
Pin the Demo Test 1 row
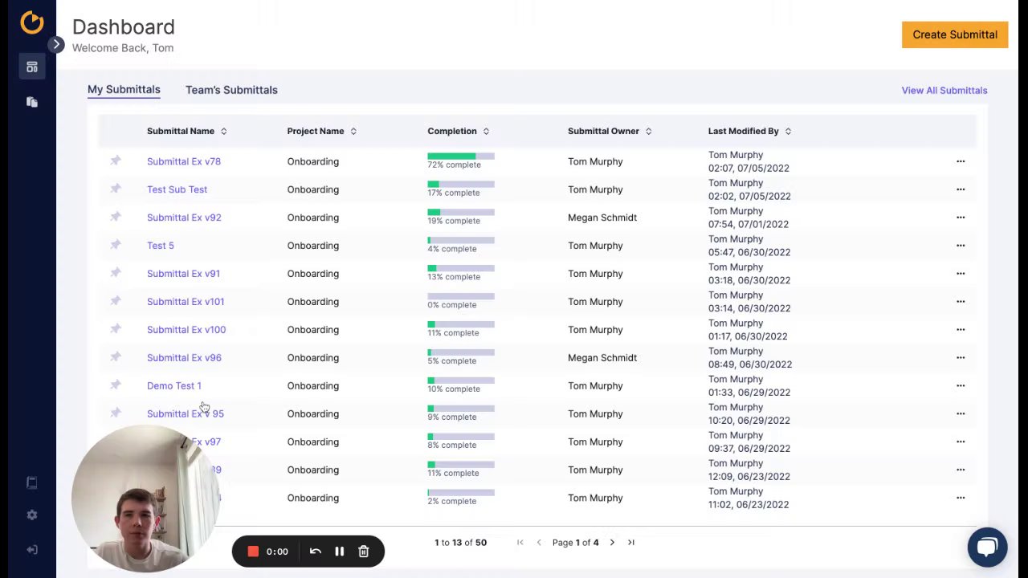[116, 386]
